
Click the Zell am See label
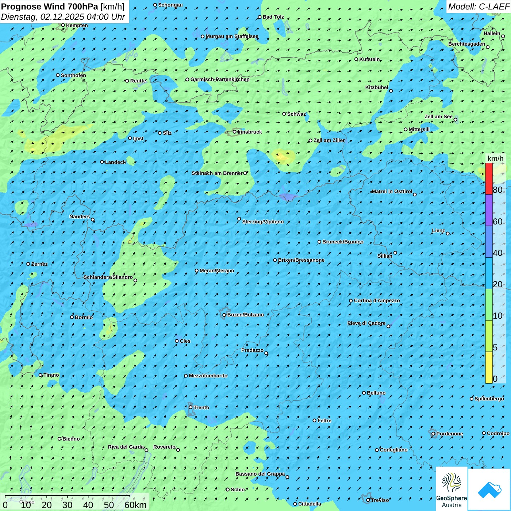click(438, 116)
